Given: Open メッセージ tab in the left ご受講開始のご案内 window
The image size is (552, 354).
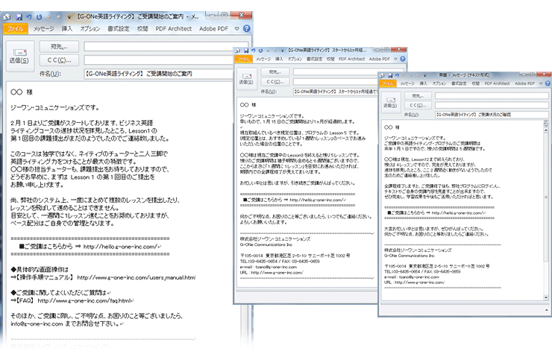Looking at the screenshot, I should [x=44, y=29].
